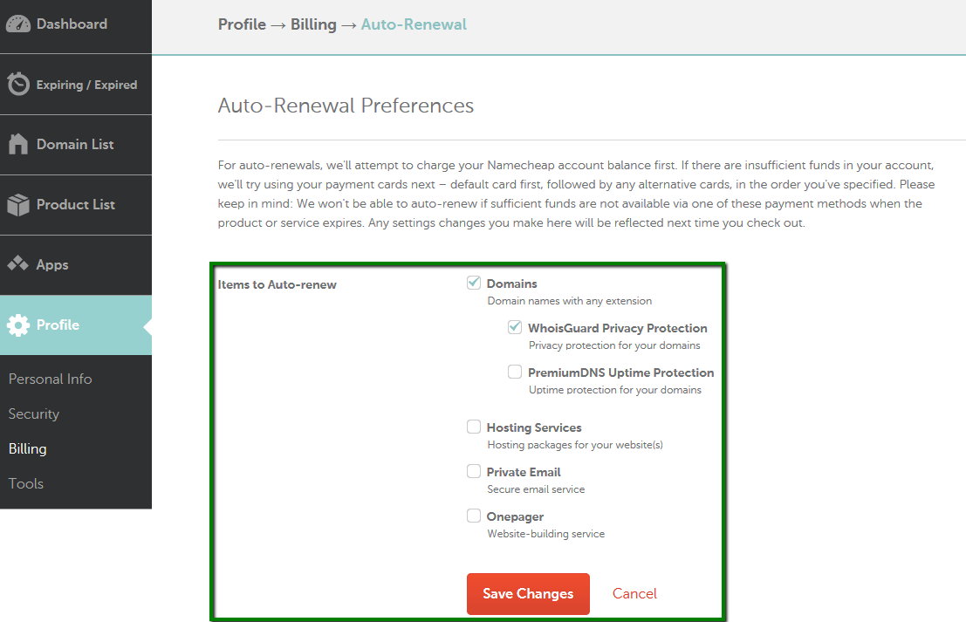Check the Onepager checkbox
Image resolution: width=966 pixels, height=622 pixels.
coord(474,516)
